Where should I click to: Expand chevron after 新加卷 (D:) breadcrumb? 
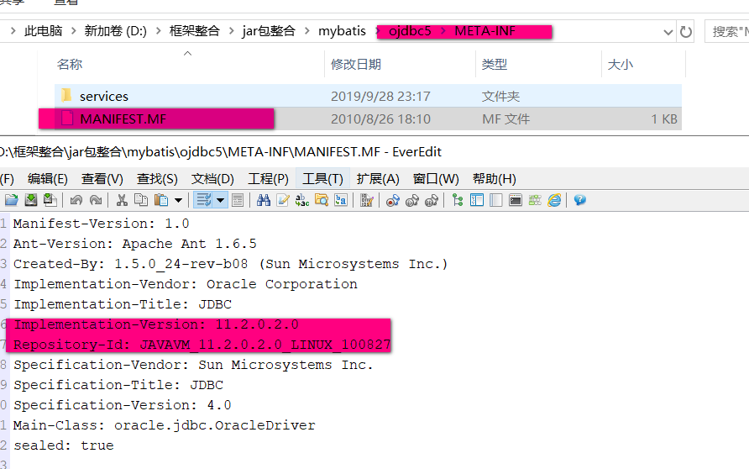(x=158, y=31)
